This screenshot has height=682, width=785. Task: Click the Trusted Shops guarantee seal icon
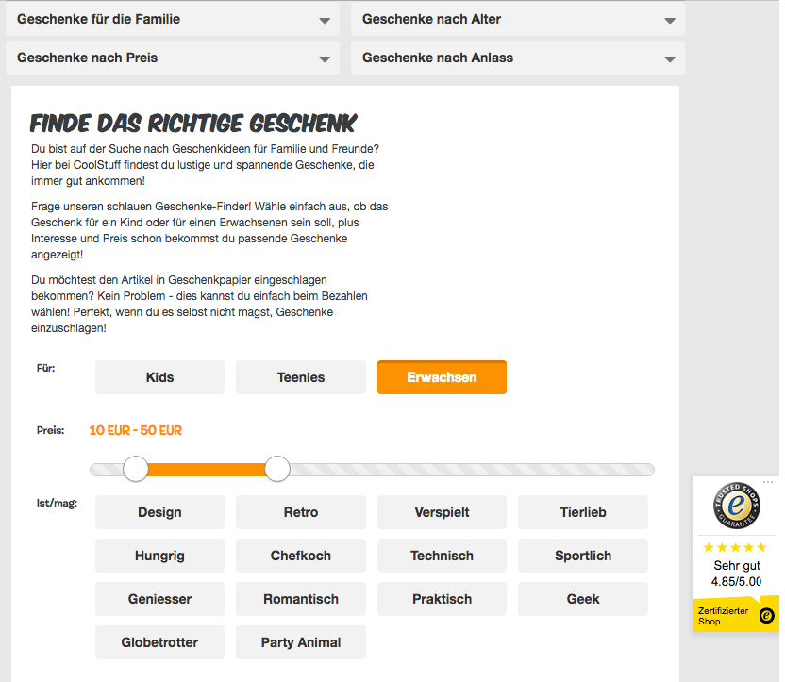point(736,507)
